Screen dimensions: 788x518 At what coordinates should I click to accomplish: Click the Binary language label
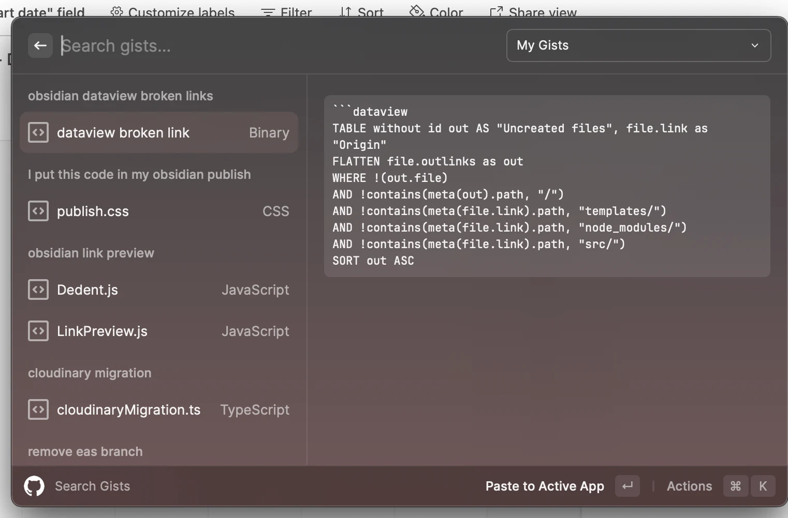[x=269, y=133]
